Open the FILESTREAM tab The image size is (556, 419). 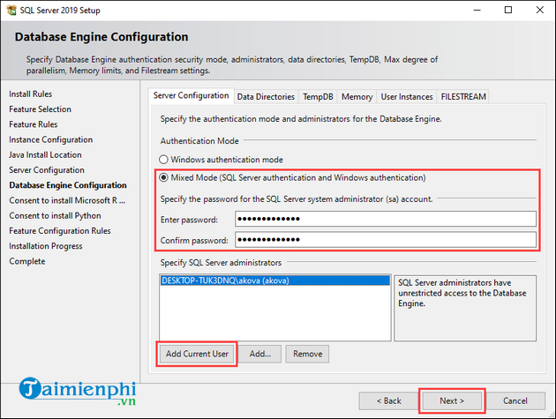[463, 97]
